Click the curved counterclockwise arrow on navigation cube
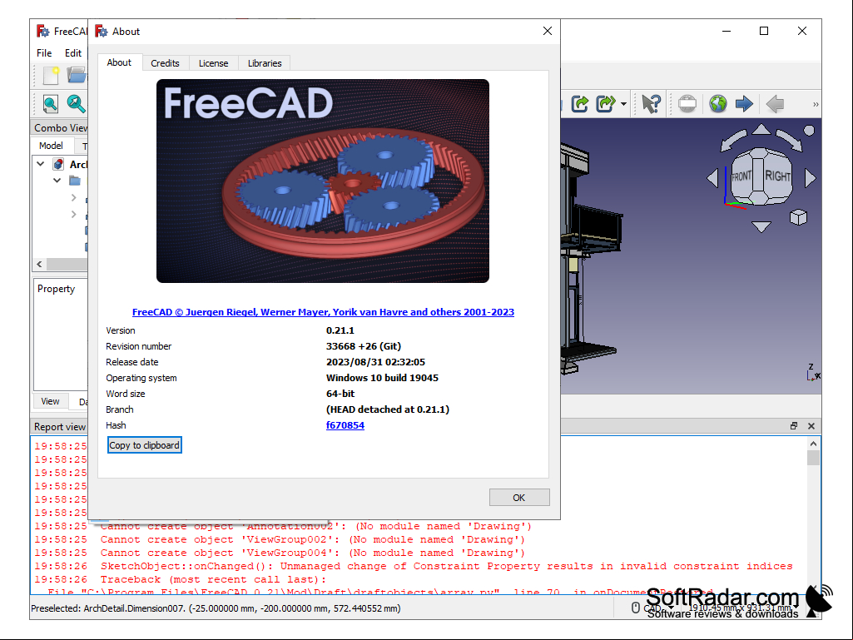Screen dimensions: 853x640 tap(733, 141)
